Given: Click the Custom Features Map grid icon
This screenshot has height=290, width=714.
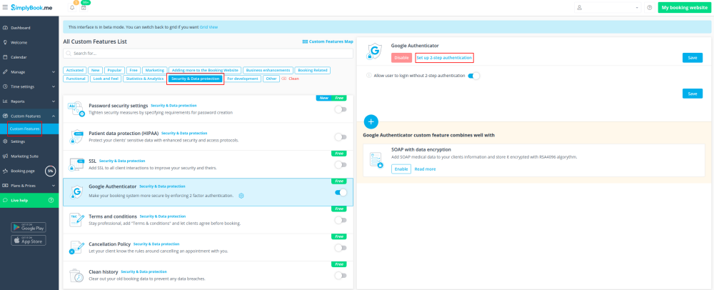Looking at the screenshot, I should tap(305, 41).
